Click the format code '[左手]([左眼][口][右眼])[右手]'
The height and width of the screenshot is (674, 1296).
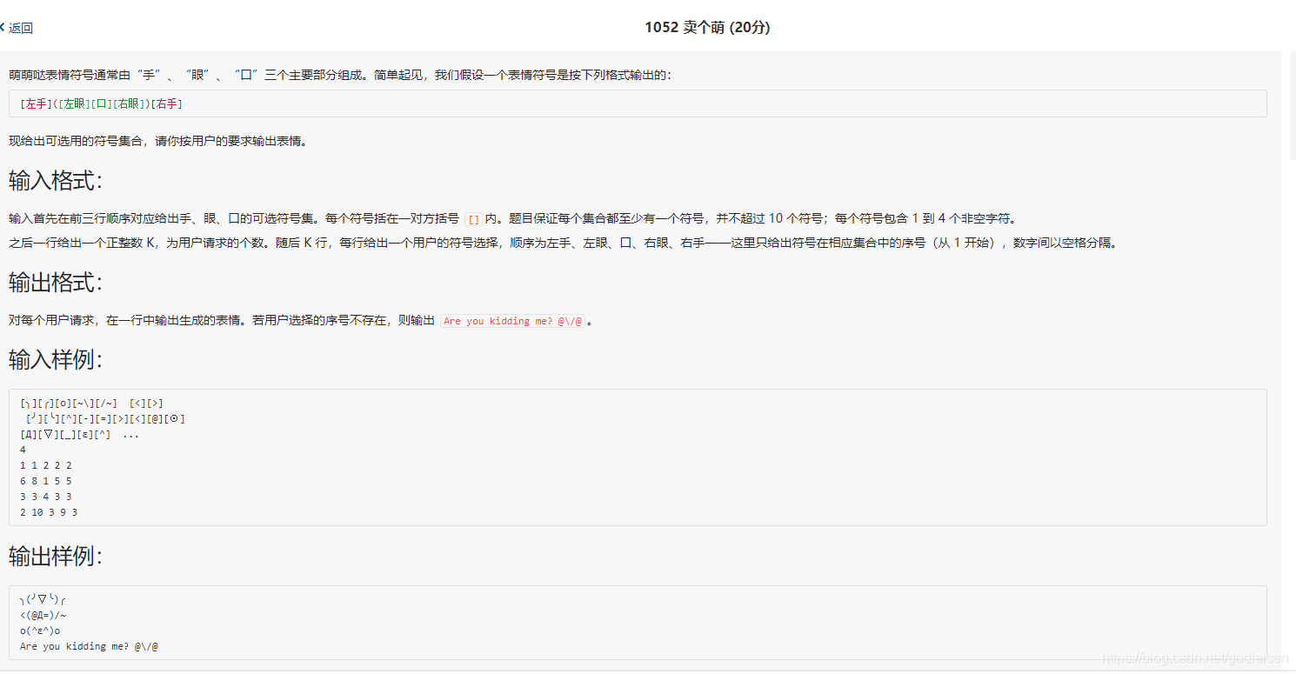[x=101, y=103]
